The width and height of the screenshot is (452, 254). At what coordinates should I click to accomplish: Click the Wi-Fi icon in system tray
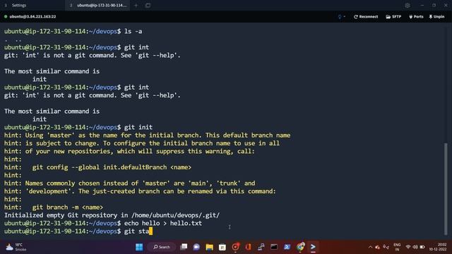tap(408, 247)
